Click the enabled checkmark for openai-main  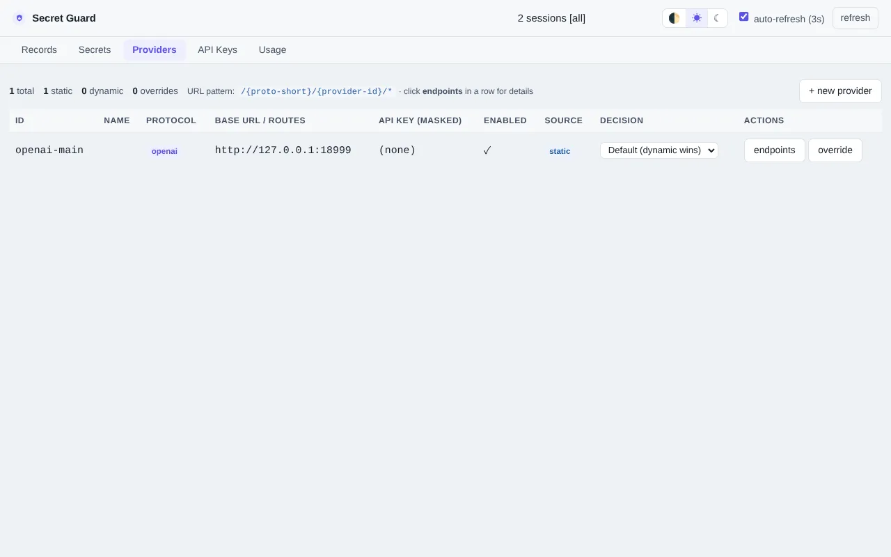(487, 150)
